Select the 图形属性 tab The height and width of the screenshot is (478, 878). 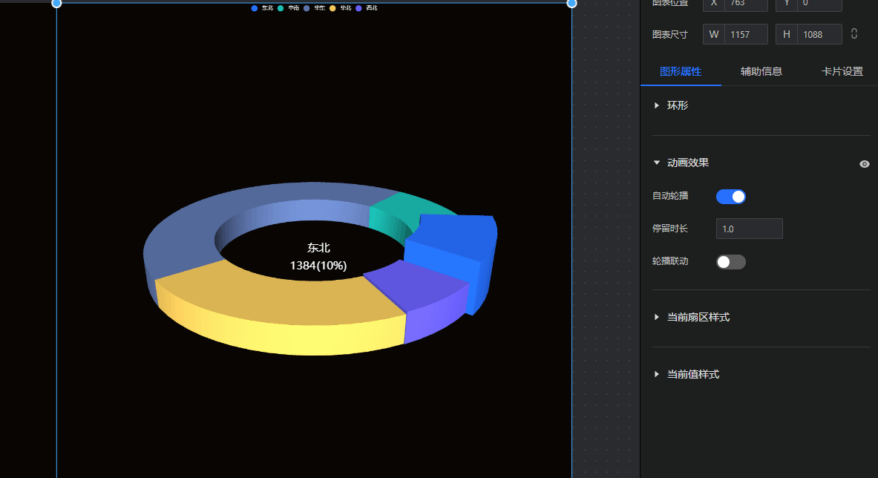tap(681, 72)
